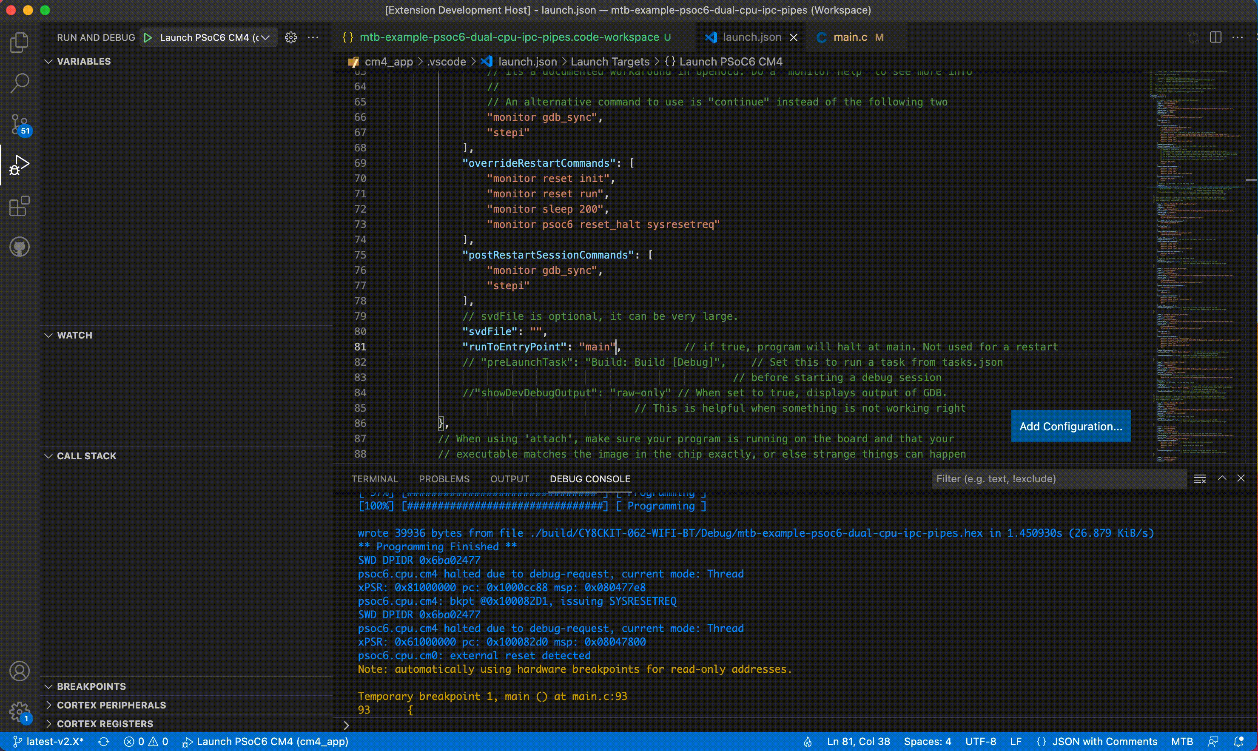Maximize the bottom panel with chevron
Viewport: 1258px width, 751px height.
click(1222, 478)
